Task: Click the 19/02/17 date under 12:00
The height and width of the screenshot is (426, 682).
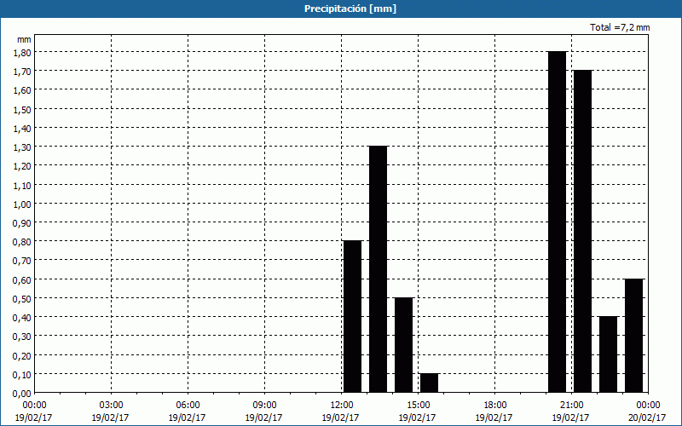Action: tap(340, 417)
